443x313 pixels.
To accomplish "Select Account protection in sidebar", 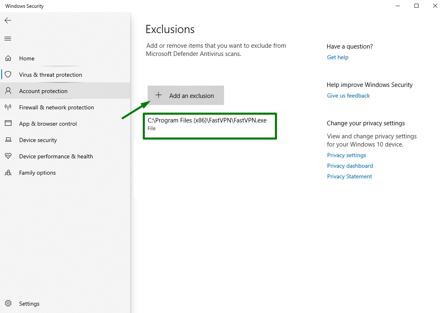I will point(65,91).
